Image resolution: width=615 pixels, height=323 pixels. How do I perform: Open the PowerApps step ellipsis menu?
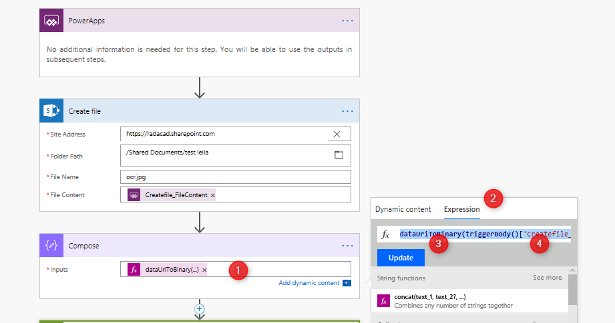347,21
